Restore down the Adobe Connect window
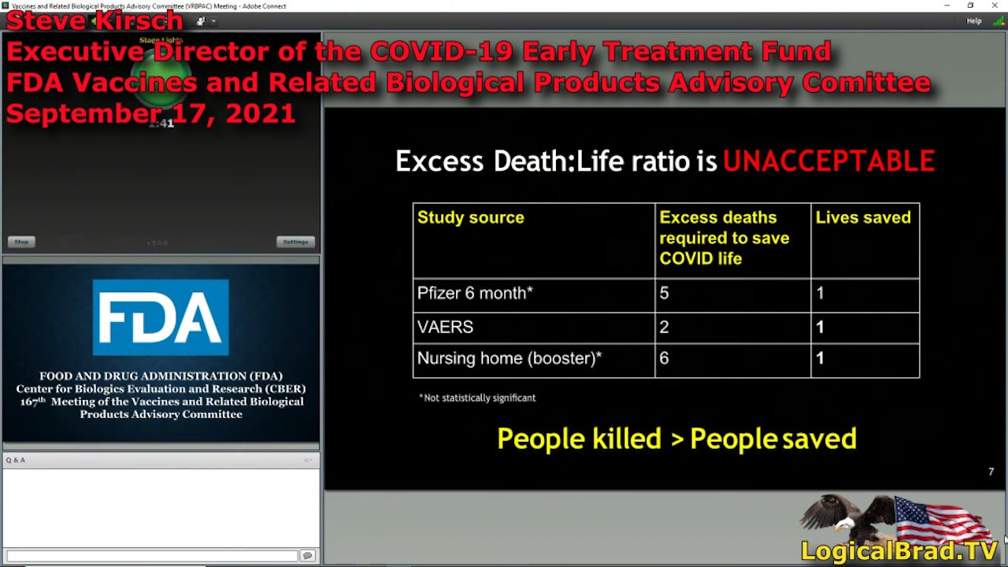This screenshot has height=567, width=1008. coord(971,6)
